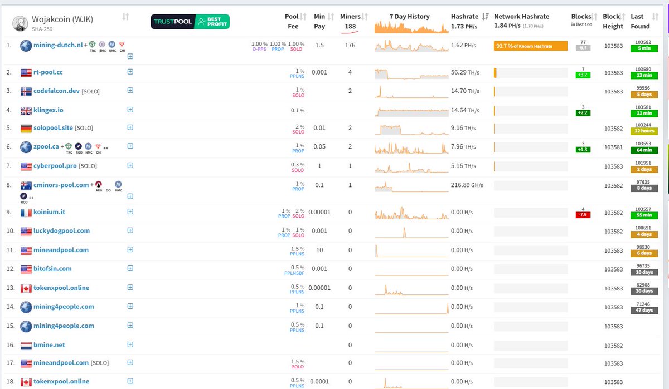Viewport: 669px width, 389px height.
Task: Click the TRC coin icon under mining-dutch.nl
Action: (93, 44)
